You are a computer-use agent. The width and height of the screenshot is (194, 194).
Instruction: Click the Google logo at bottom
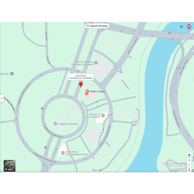click(x=97, y=170)
